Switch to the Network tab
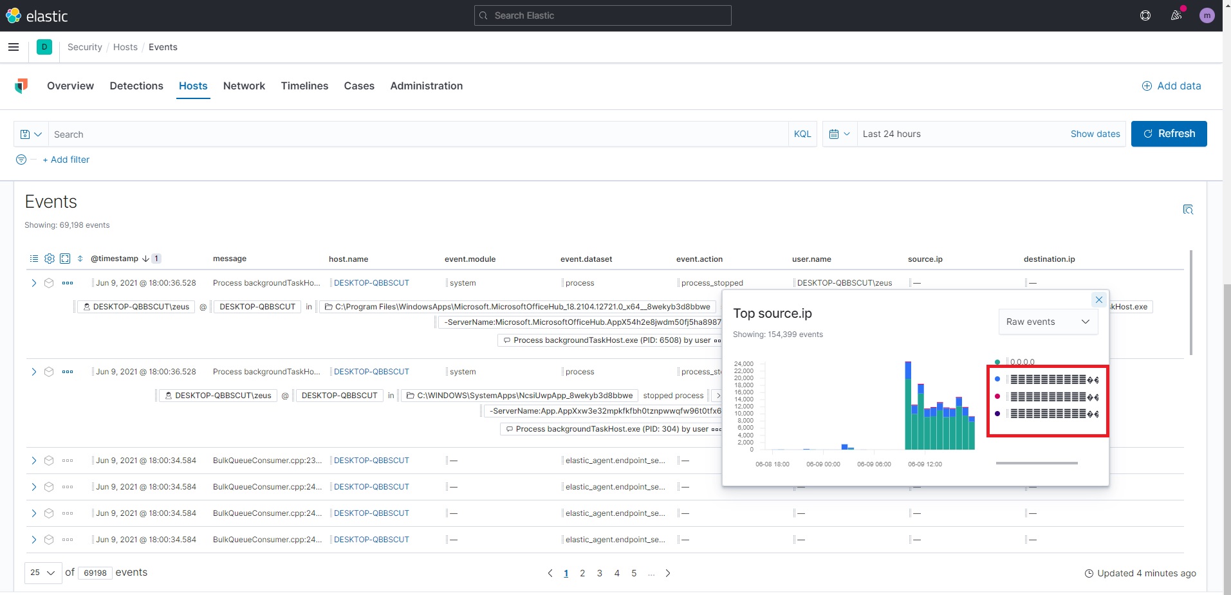The width and height of the screenshot is (1231, 595). (244, 86)
